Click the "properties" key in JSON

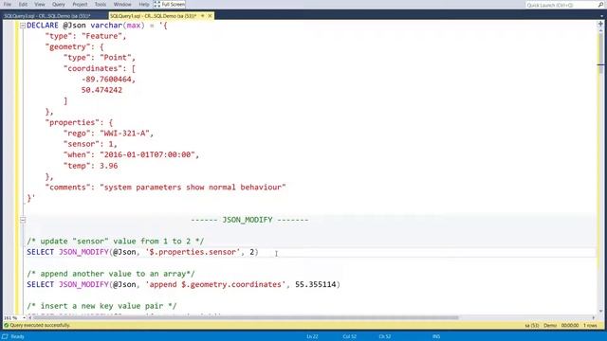point(72,122)
